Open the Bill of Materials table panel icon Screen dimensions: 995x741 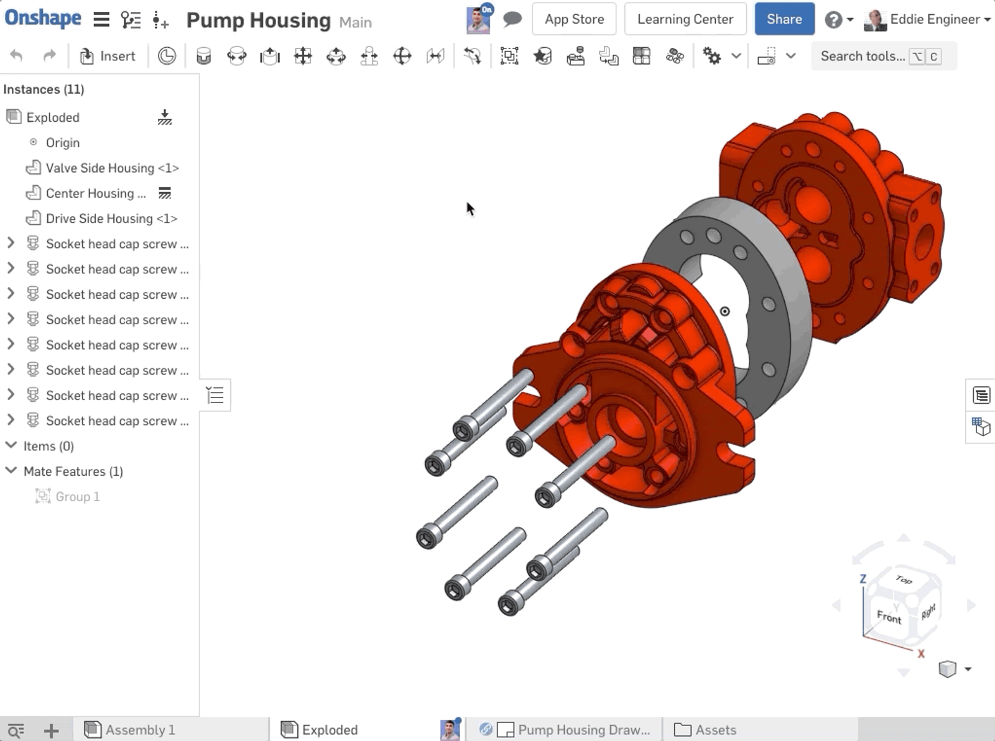coord(981,395)
